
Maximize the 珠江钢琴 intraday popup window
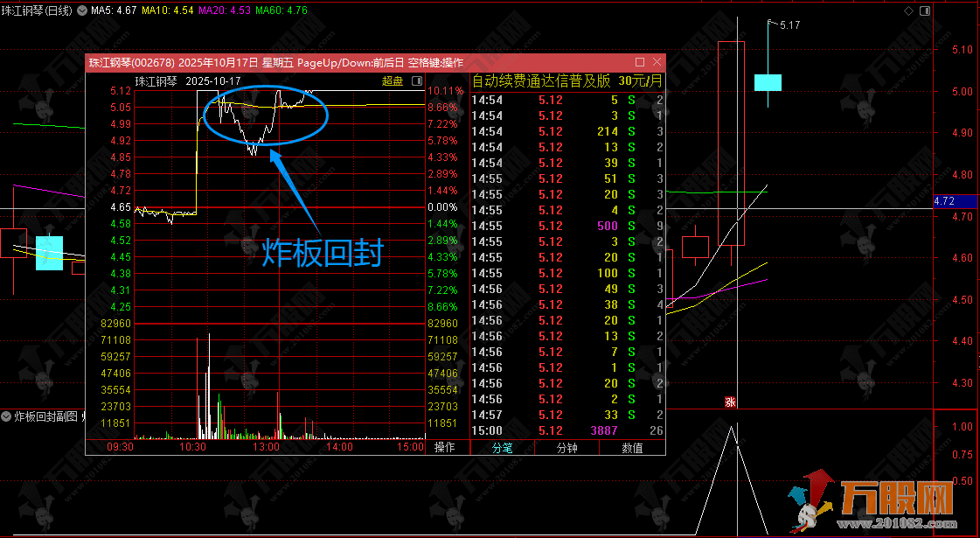[x=639, y=62]
